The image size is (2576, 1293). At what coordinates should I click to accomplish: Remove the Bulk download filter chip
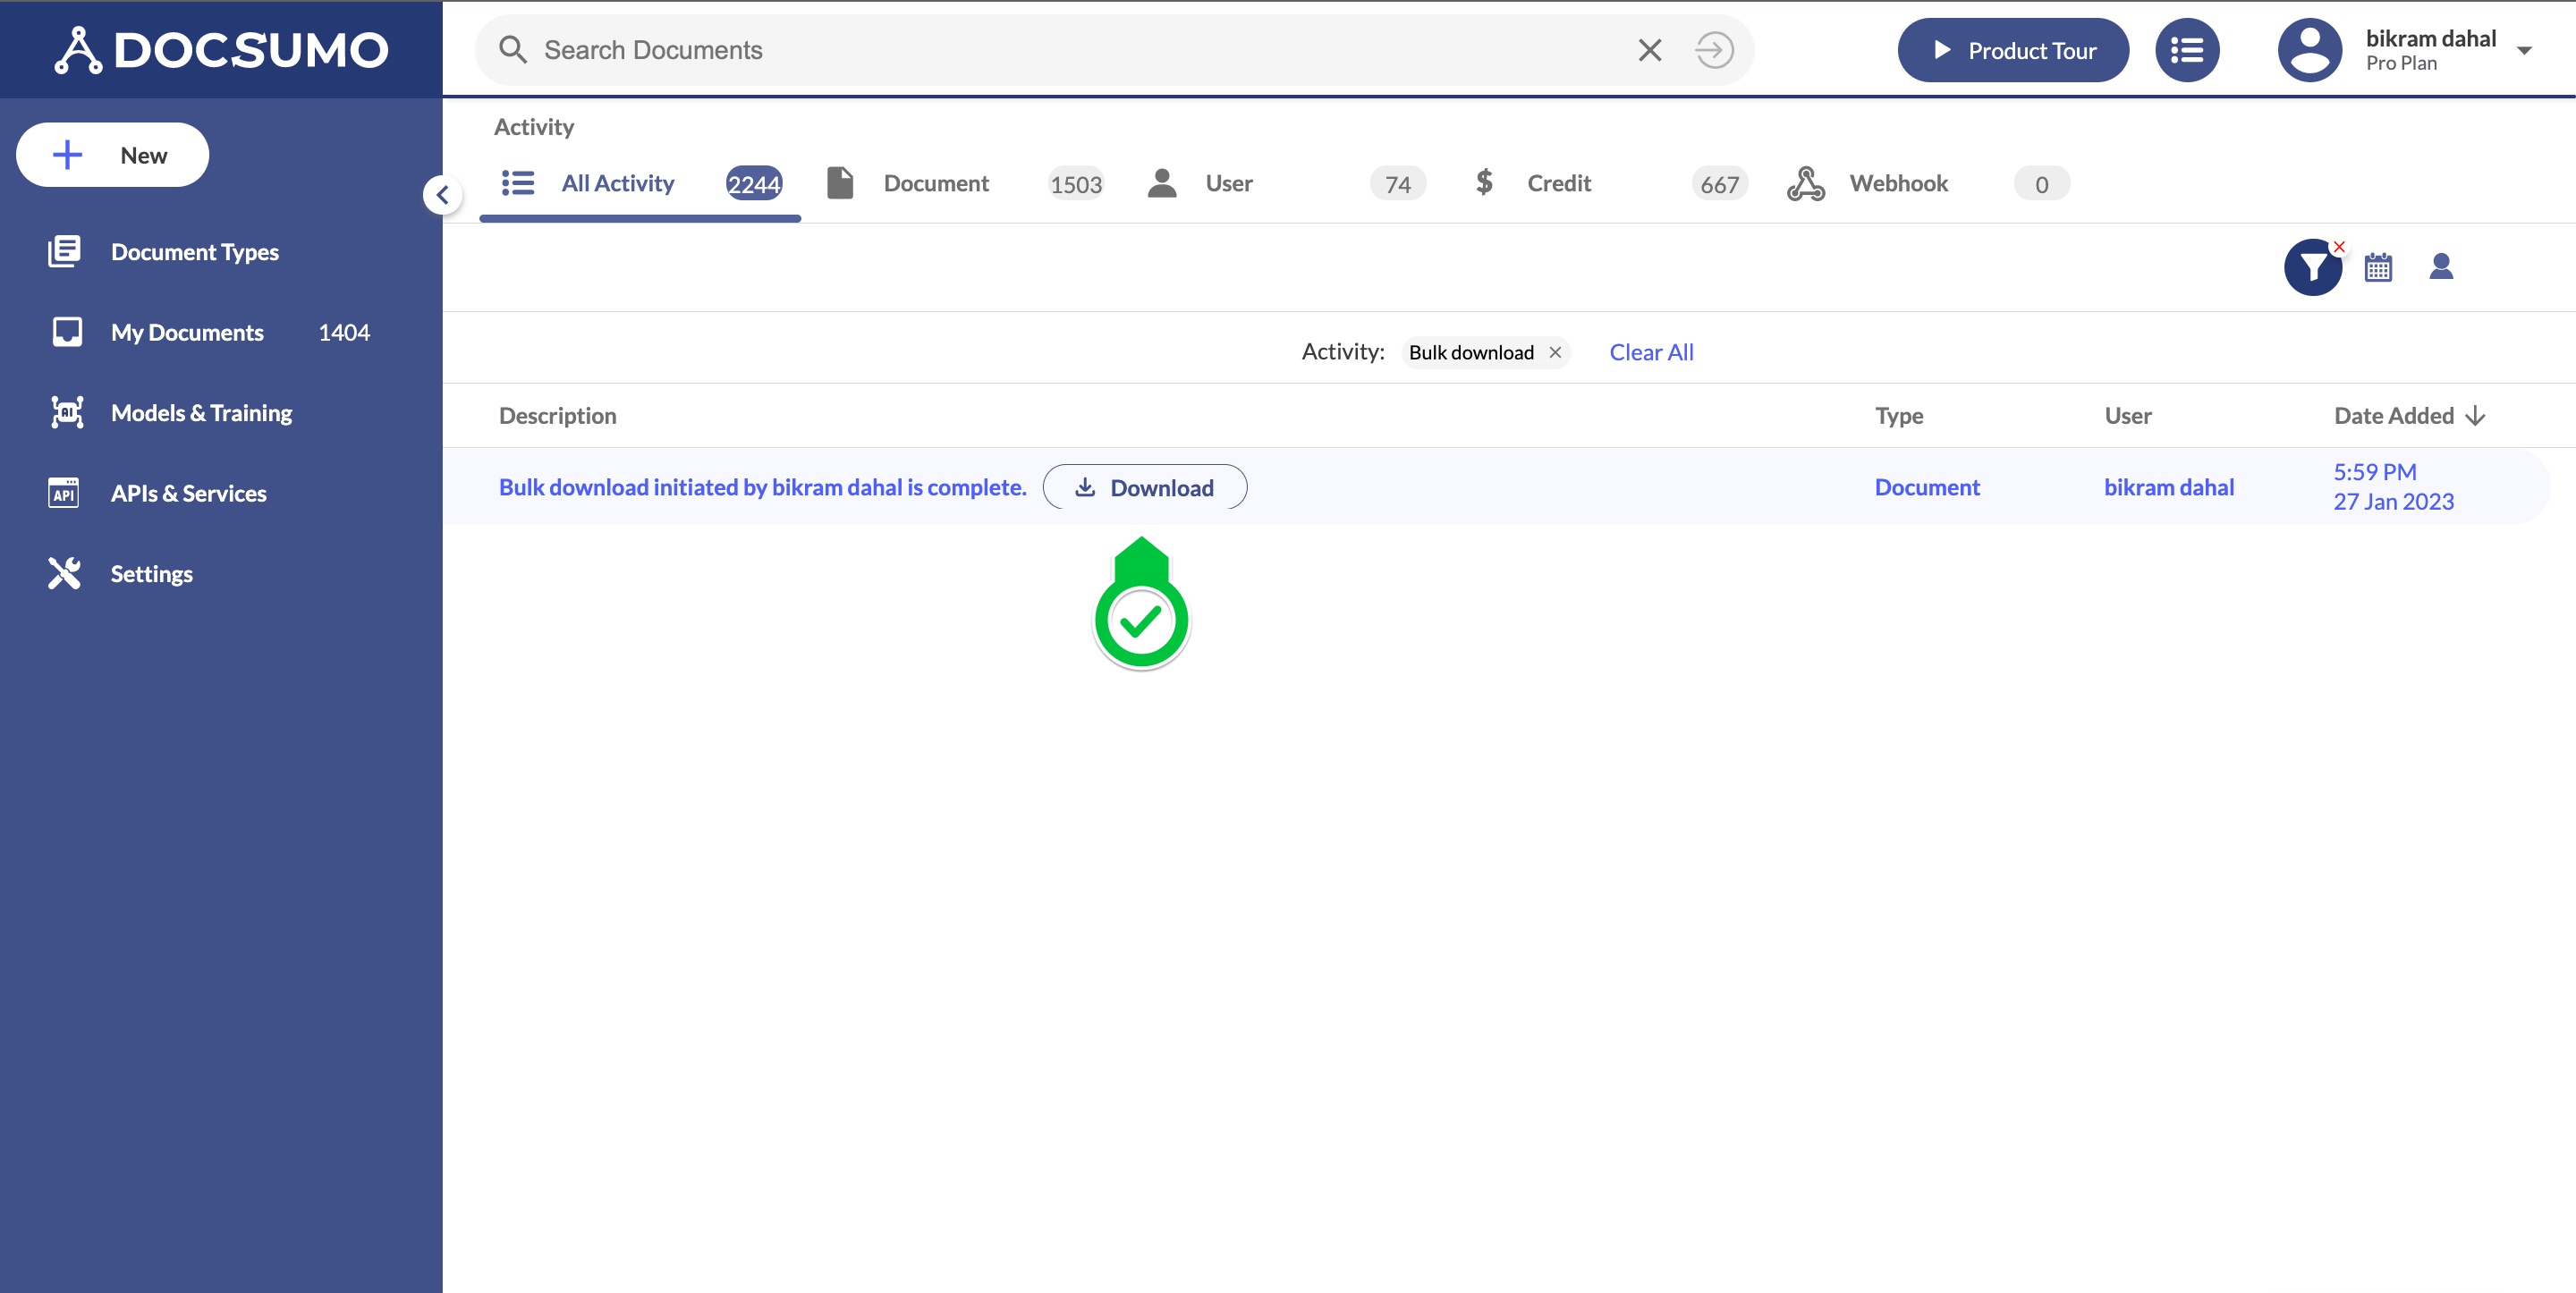pyautogui.click(x=1555, y=352)
